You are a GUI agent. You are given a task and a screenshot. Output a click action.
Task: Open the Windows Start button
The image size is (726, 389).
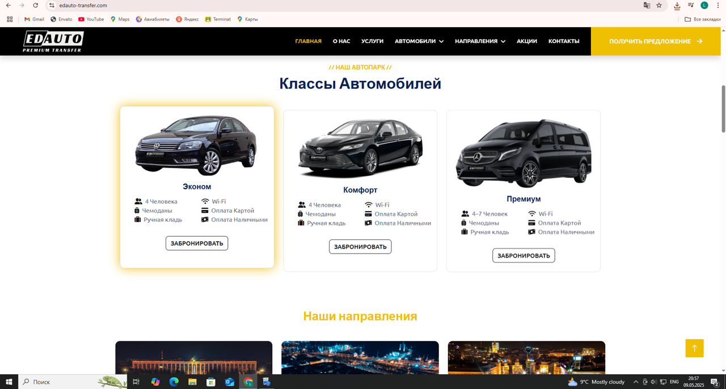[9, 382]
